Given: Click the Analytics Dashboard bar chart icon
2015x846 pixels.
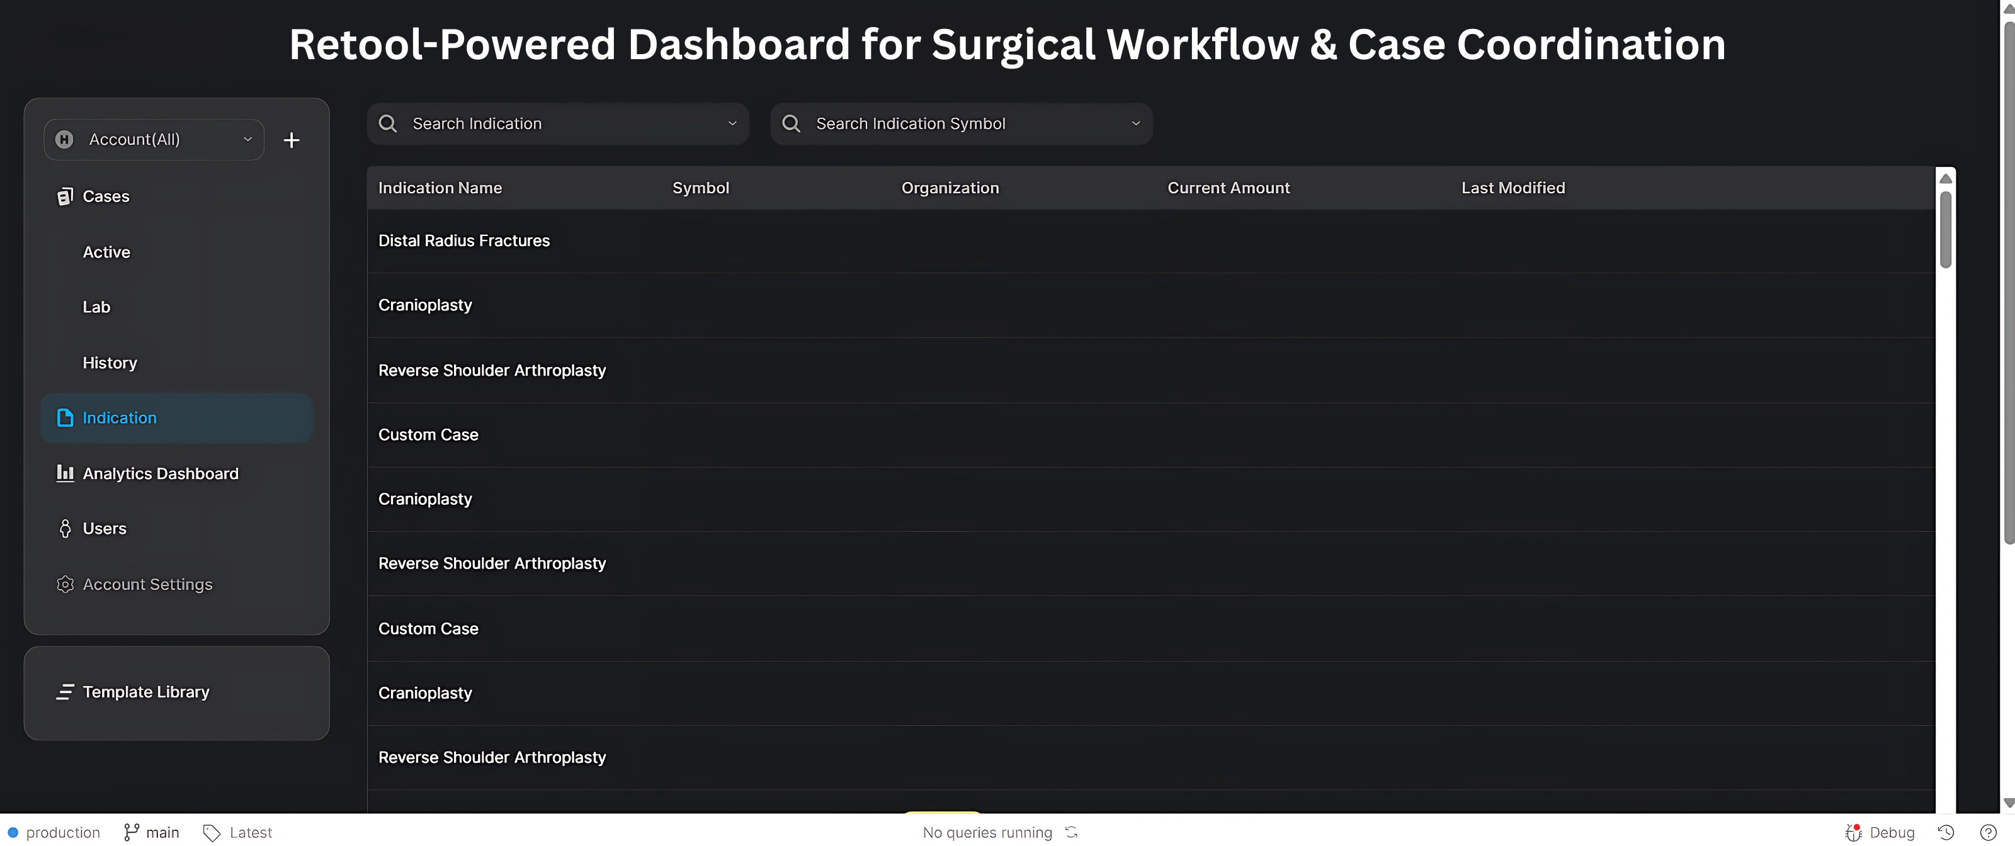Looking at the screenshot, I should (65, 473).
